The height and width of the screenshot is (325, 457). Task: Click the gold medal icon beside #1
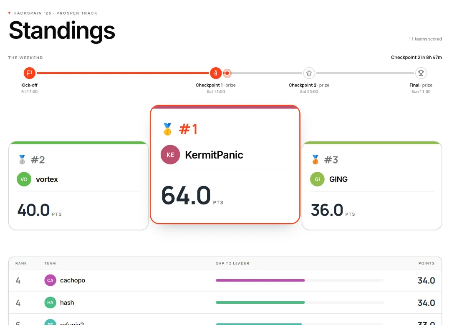coord(167,129)
